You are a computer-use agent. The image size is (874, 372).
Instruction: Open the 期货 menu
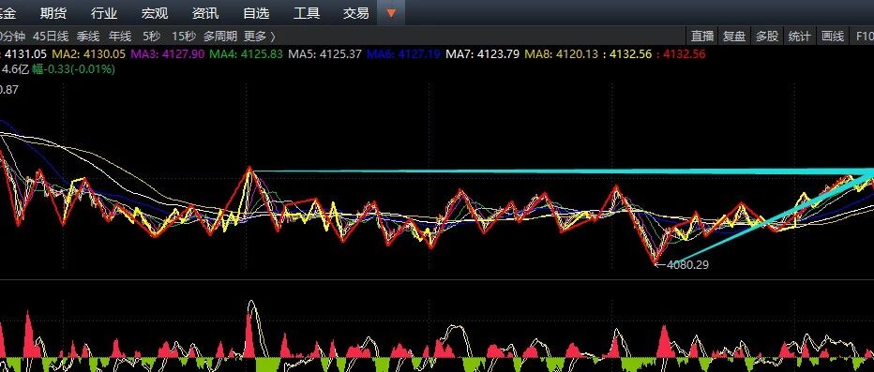(x=54, y=13)
